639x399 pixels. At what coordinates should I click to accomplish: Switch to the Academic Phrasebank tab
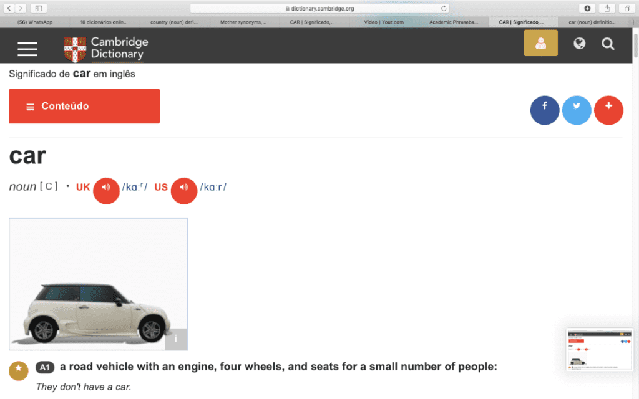454,22
